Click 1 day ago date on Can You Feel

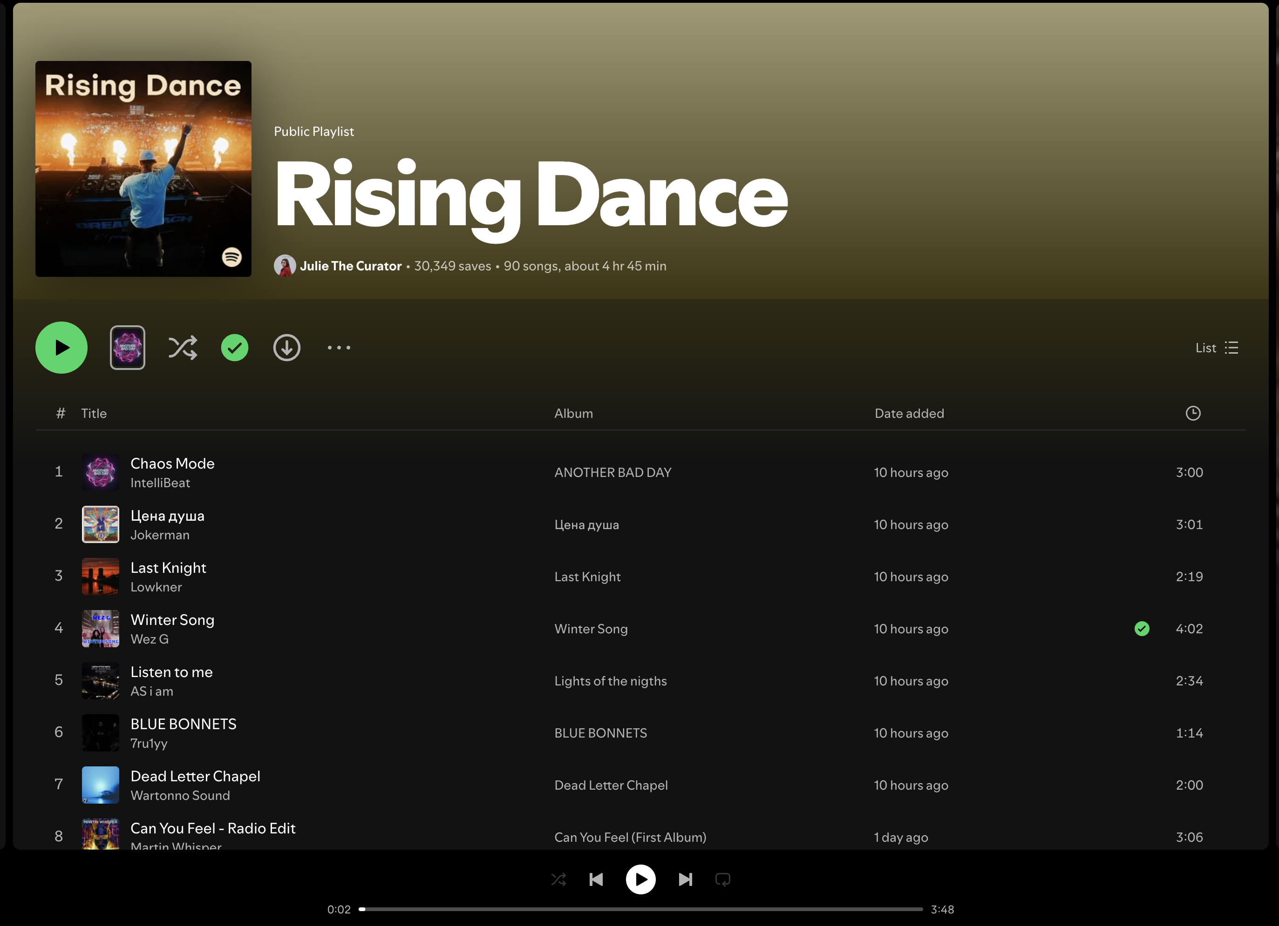901,838
